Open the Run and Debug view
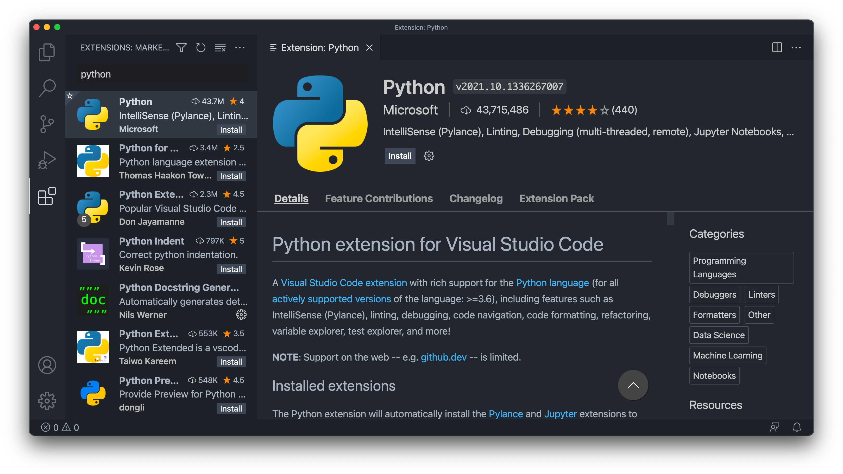The height and width of the screenshot is (474, 843). pos(47,160)
